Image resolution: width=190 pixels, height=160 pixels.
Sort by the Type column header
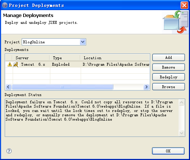tap(65, 58)
